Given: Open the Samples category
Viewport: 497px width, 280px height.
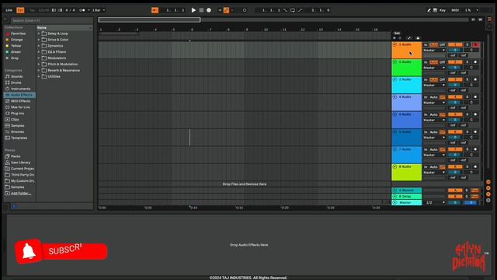Looking at the screenshot, I should click(x=17, y=126).
